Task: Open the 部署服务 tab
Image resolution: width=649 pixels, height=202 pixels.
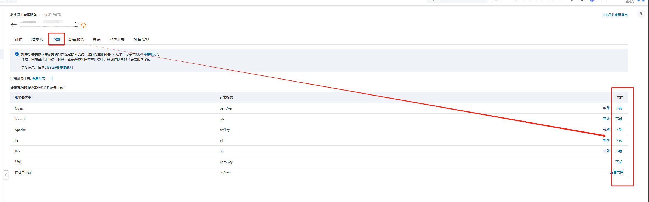Action: point(76,40)
